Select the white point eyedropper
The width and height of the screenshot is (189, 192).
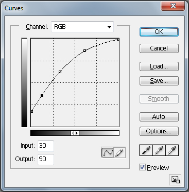tap(172, 150)
